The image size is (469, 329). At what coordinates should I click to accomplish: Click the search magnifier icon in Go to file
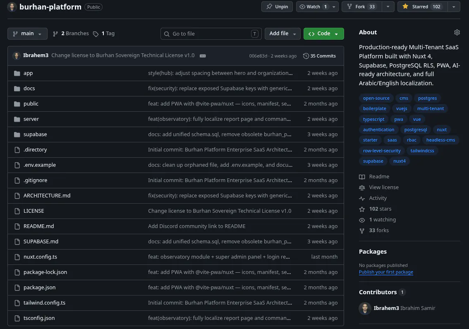(167, 34)
